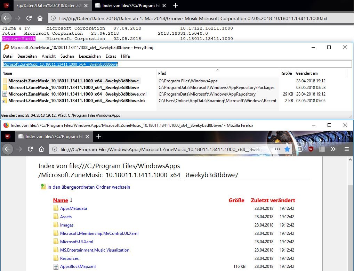354x271 pixels.
Task: Click uBlock Origin icon in top tab bar
Action: [6, 6]
